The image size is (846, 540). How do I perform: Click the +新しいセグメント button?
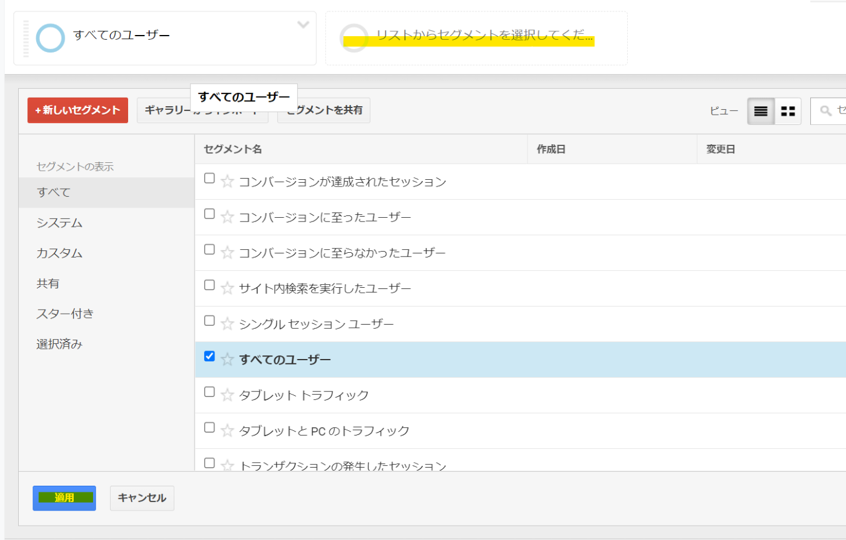click(x=77, y=110)
